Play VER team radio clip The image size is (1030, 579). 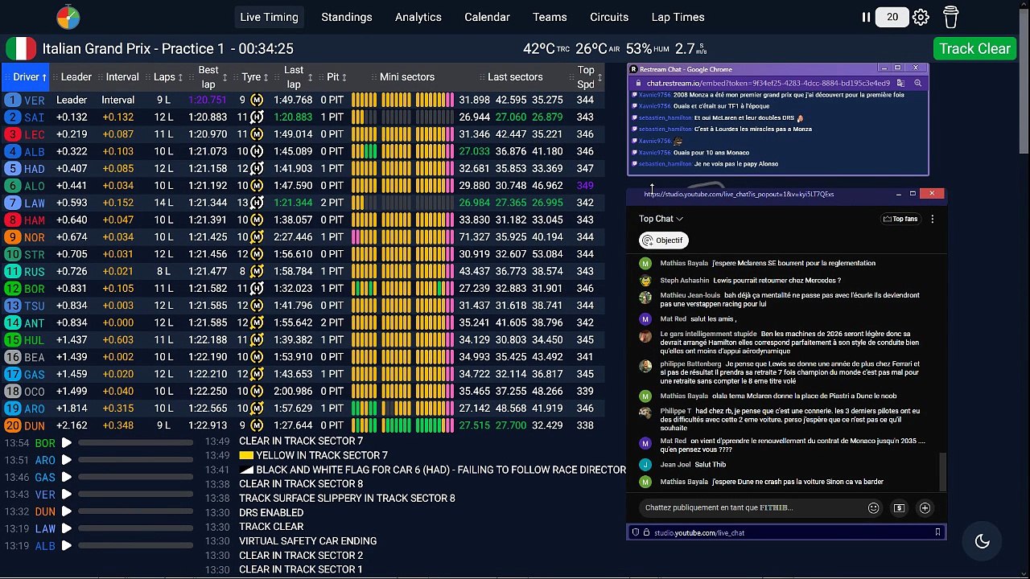click(x=67, y=495)
